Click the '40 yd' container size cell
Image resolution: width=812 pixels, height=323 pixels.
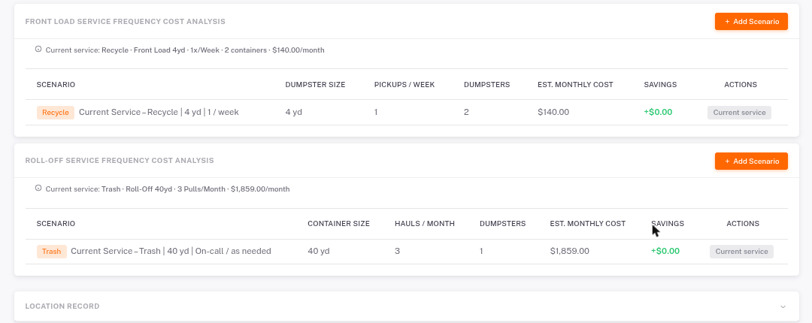point(319,251)
